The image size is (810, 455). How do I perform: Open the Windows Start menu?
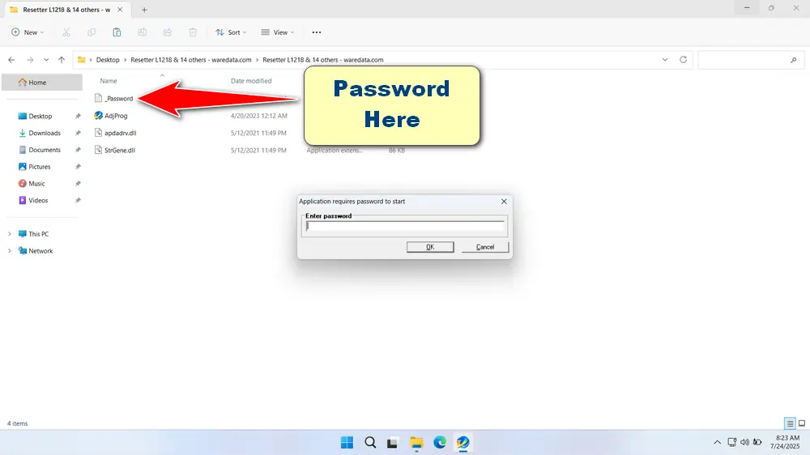coord(347,443)
